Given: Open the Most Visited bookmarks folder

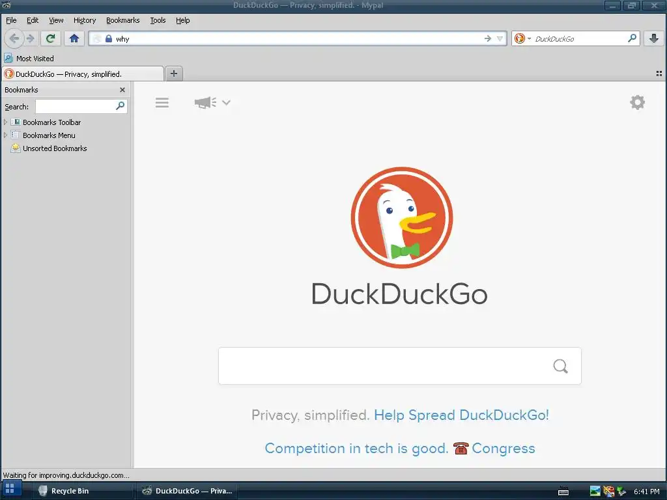Looking at the screenshot, I should [x=29, y=58].
